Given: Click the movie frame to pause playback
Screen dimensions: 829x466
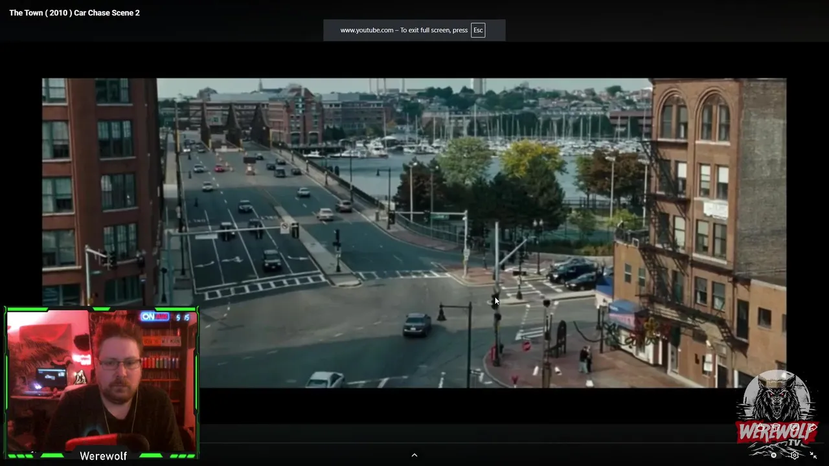Looking at the screenshot, I should tap(414, 233).
